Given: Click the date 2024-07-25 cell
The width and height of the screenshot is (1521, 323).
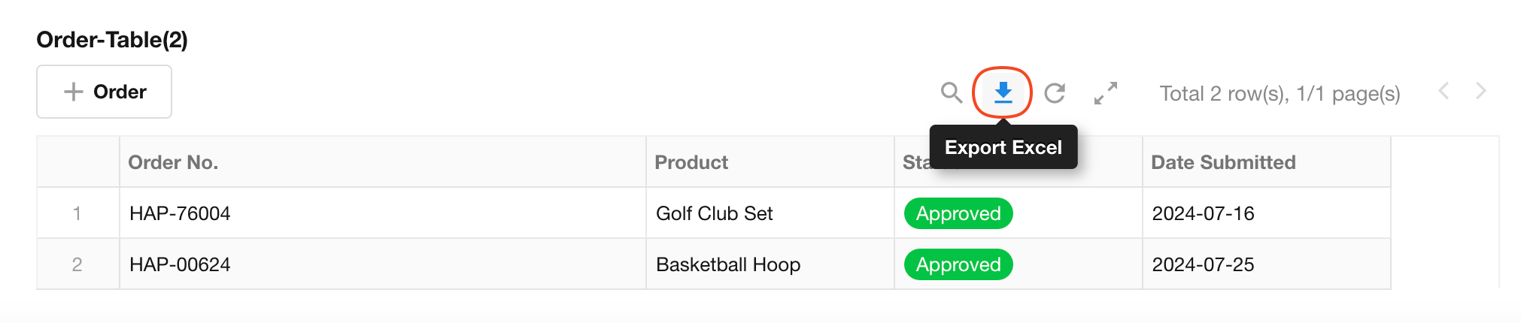Looking at the screenshot, I should (x=1204, y=264).
